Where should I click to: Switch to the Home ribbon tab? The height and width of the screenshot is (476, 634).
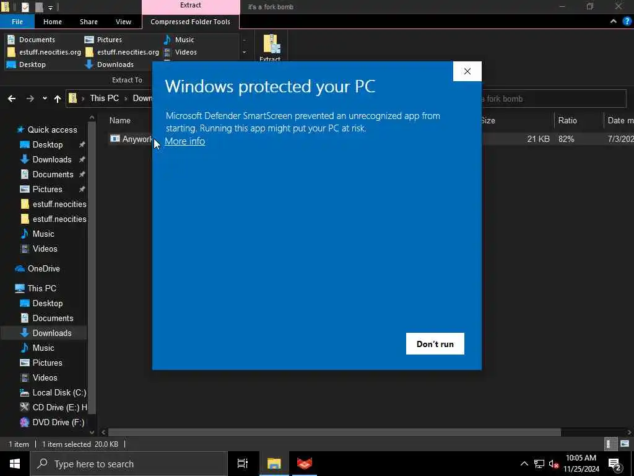tap(53, 22)
